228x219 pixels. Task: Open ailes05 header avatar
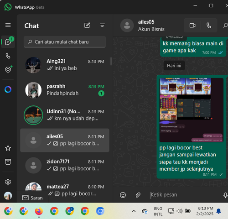(127, 26)
